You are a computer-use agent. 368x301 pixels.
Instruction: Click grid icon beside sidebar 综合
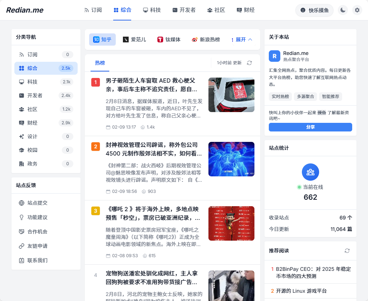click(22, 68)
